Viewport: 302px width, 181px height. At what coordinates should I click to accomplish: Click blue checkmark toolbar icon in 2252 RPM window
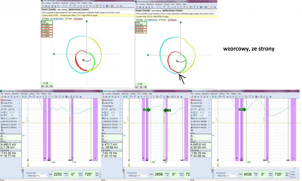(37, 97)
